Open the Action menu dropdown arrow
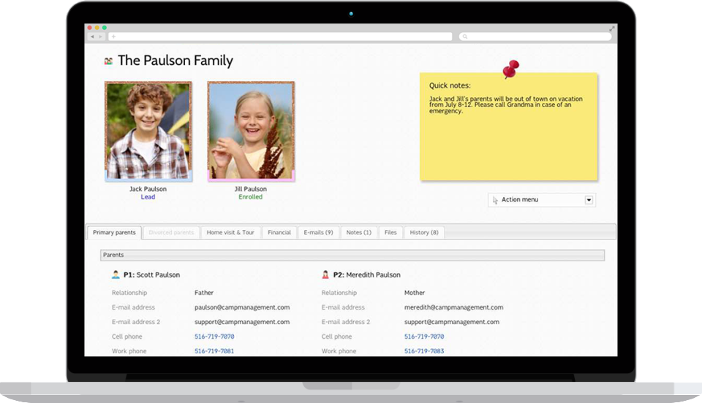 tap(589, 200)
